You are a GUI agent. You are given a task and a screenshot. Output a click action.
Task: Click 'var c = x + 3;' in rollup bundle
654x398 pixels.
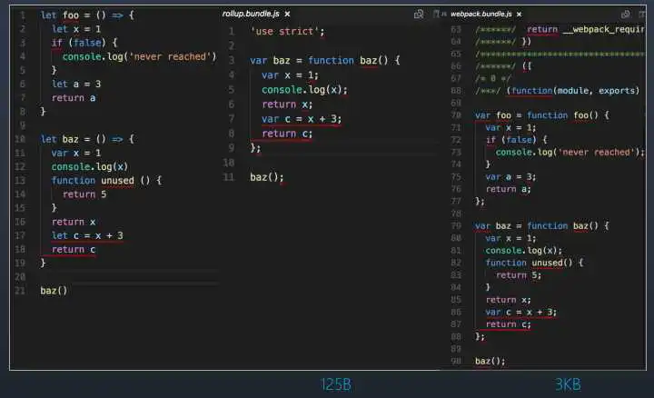[302, 119]
